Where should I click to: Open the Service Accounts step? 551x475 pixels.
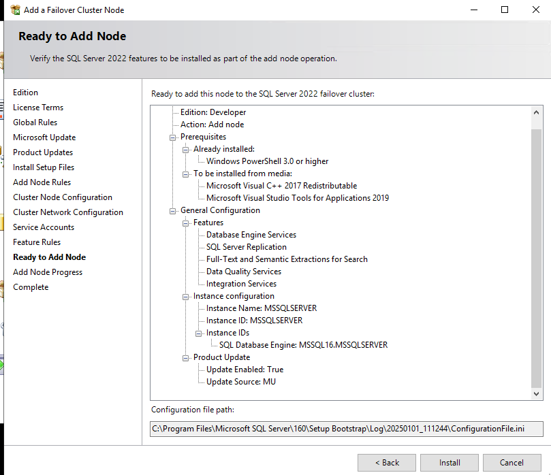pyautogui.click(x=44, y=227)
